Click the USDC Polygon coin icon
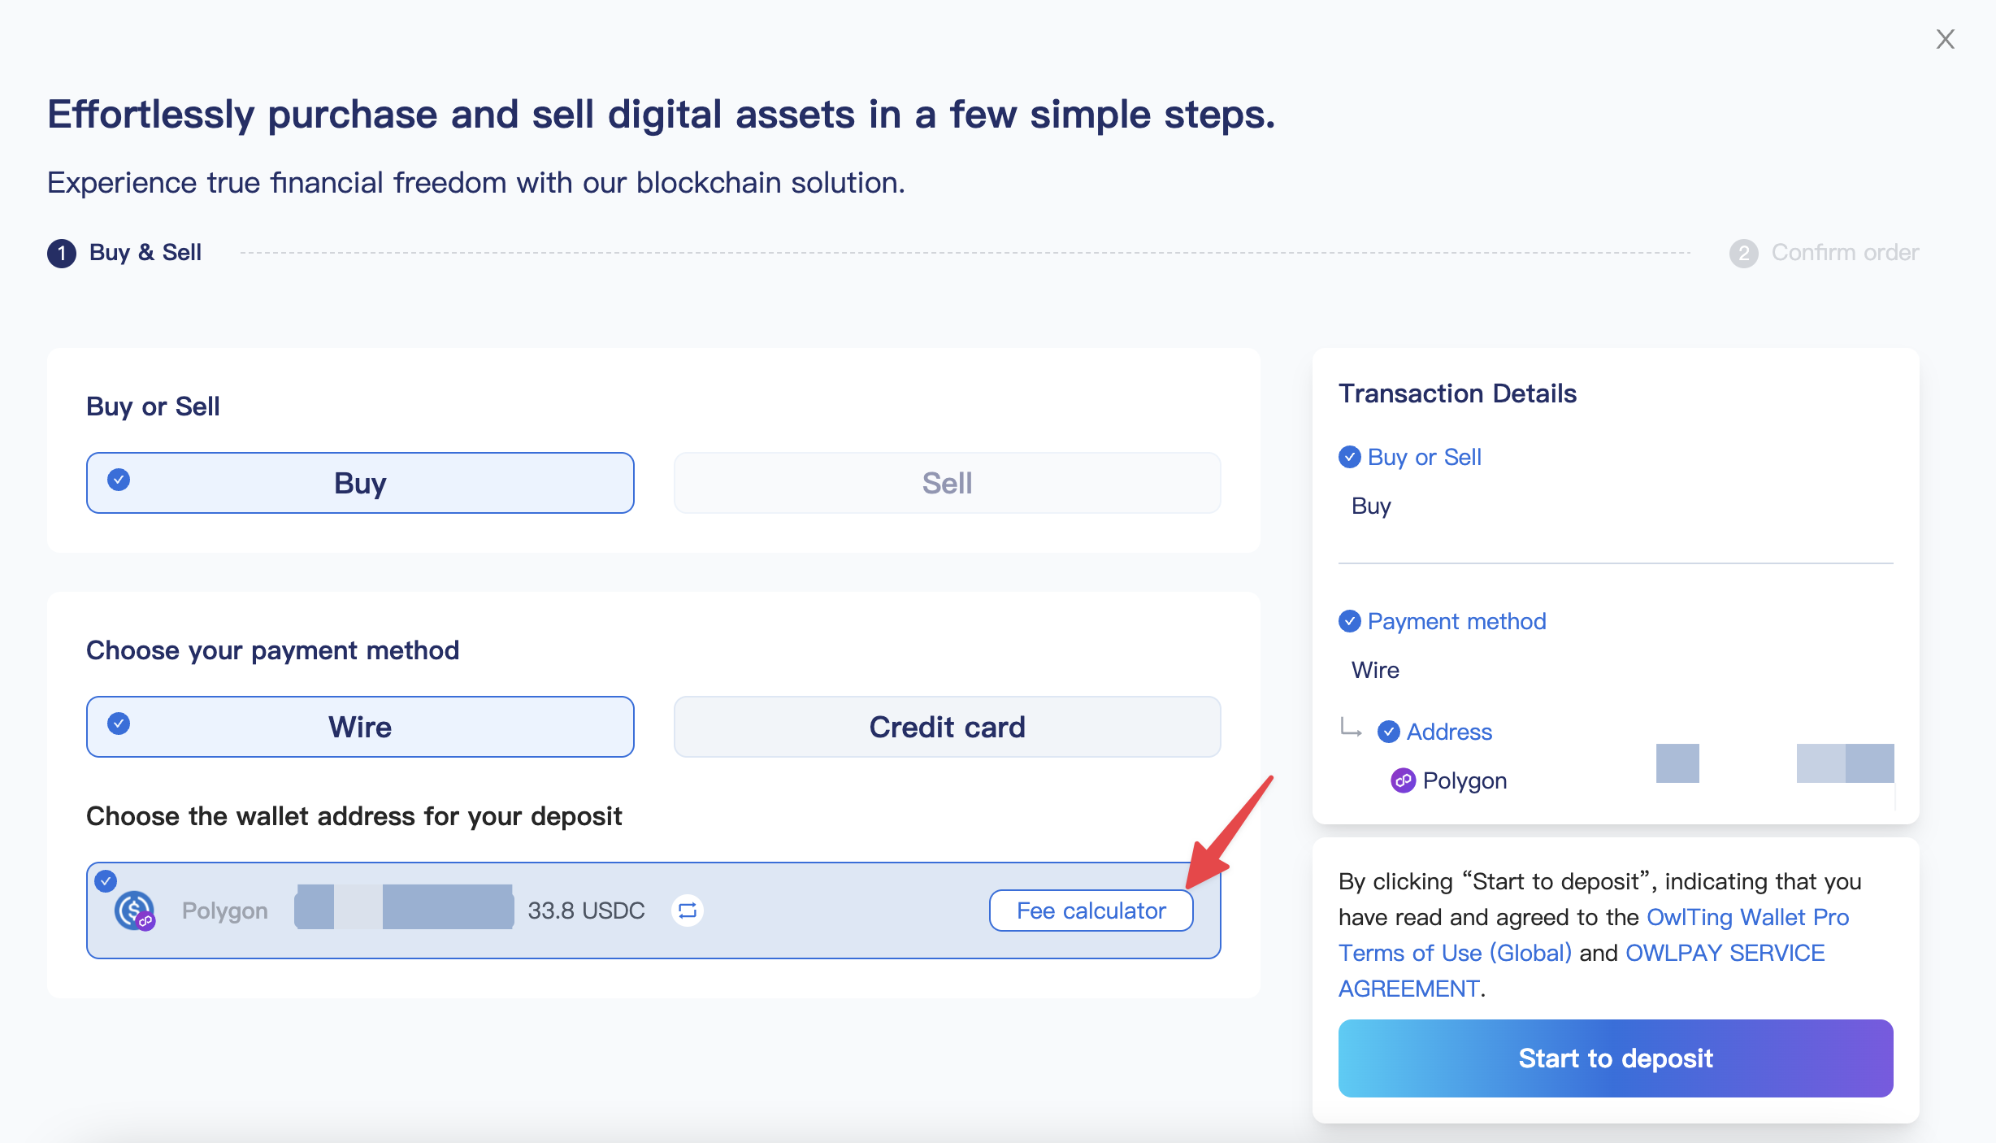The image size is (1996, 1143). click(x=134, y=910)
